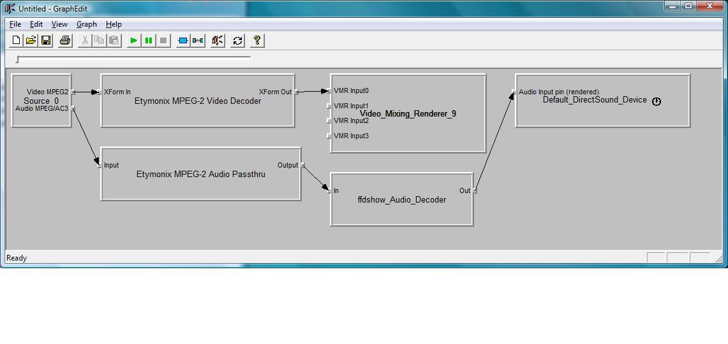Click the Video MPEG2 output pin
Screen dimensions: 728x344
click(x=73, y=92)
